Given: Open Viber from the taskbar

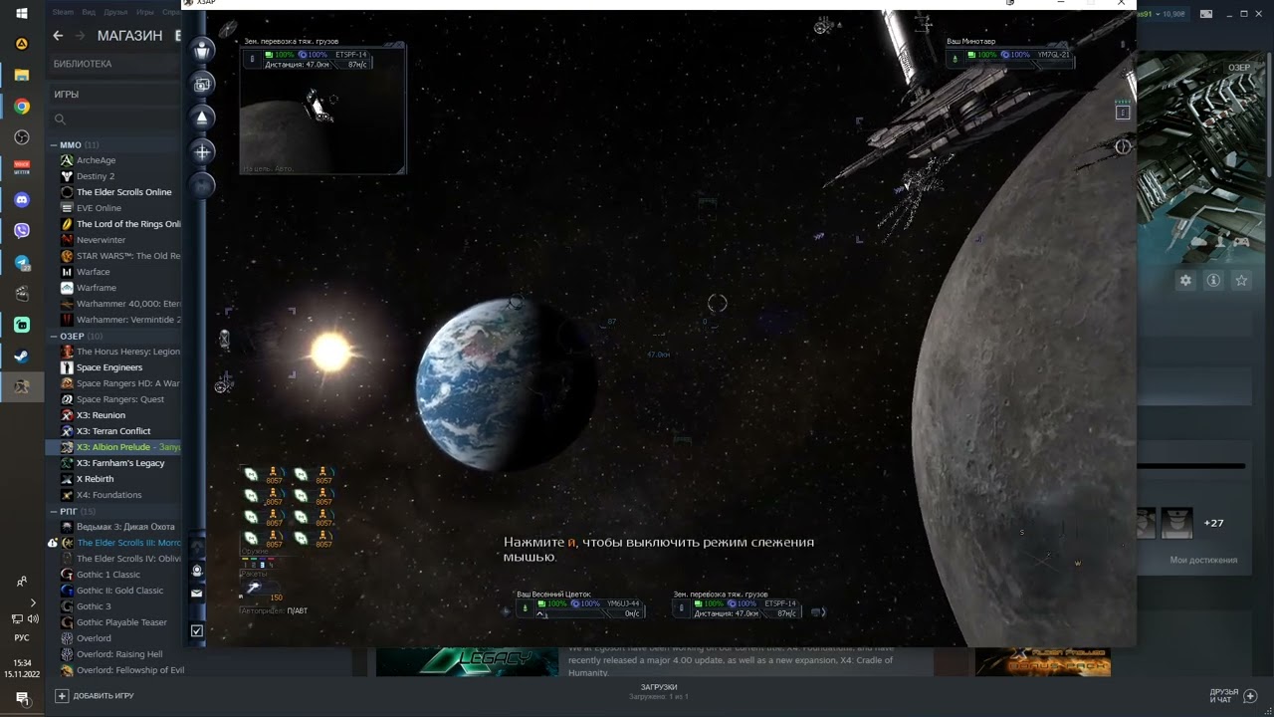Looking at the screenshot, I should tap(22, 231).
